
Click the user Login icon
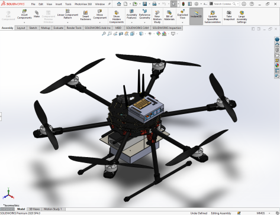point(244,4)
